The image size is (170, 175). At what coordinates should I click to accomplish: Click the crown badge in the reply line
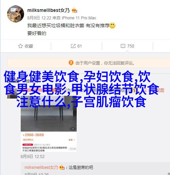62,167
